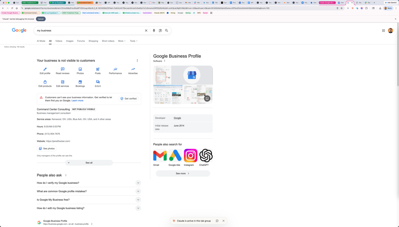Image resolution: width=399 pixels, height=227 pixels.
Task: View business Performance via its icon
Action: (115, 69)
